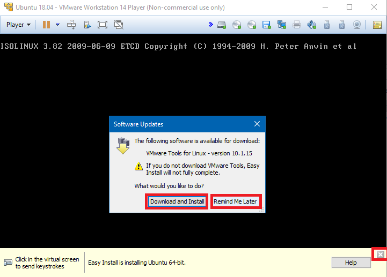Send Ctrl+Alt+Del to the virtual machine
This screenshot has width=387, height=277.
71,25
